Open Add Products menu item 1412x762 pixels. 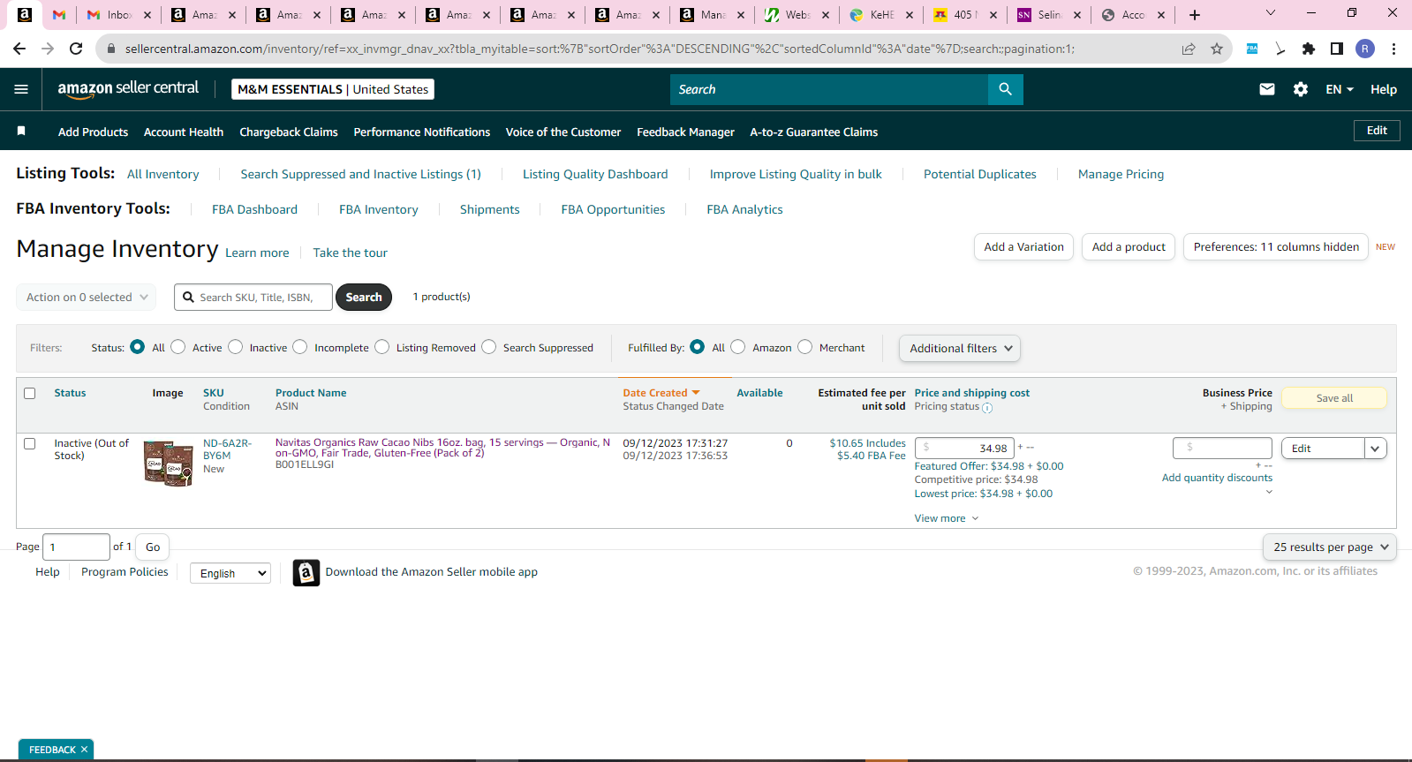[93, 132]
